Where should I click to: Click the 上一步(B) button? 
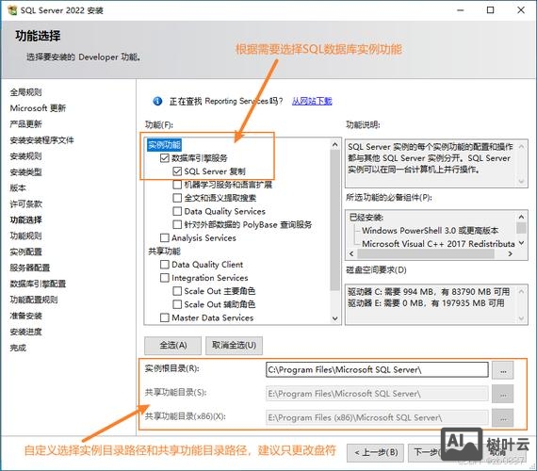click(376, 453)
